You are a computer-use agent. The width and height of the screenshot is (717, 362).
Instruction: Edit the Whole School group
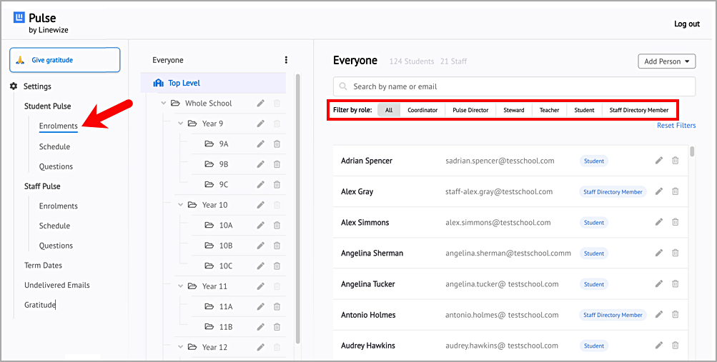261,104
